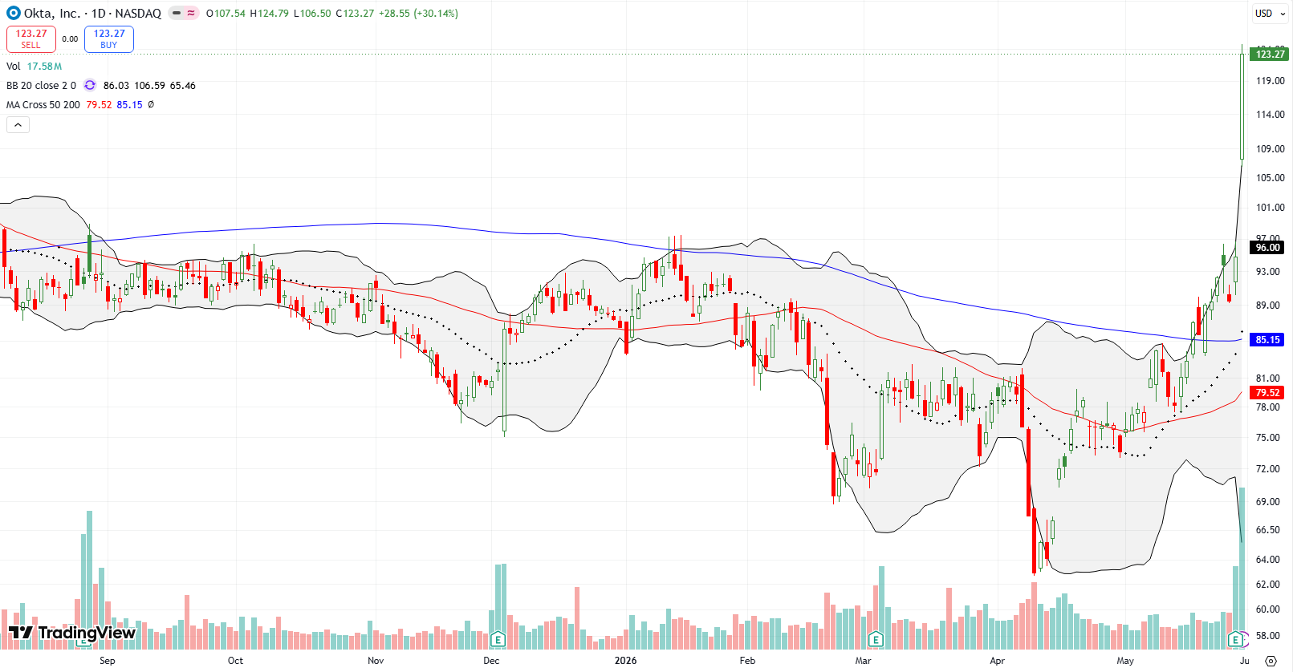The width and height of the screenshot is (1293, 672).
Task: Click the MA Cross ∅ symbol
Action: 151,104
